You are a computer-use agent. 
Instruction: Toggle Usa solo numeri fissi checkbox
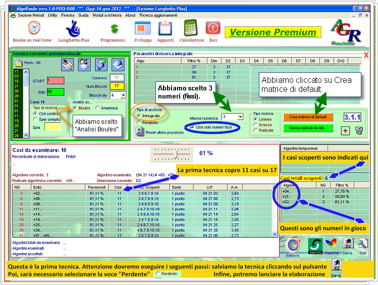[192, 127]
